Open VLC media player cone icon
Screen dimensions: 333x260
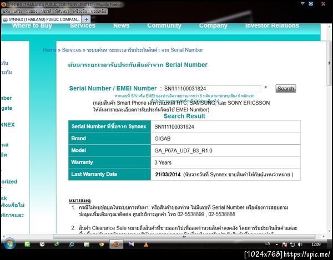(146, 244)
